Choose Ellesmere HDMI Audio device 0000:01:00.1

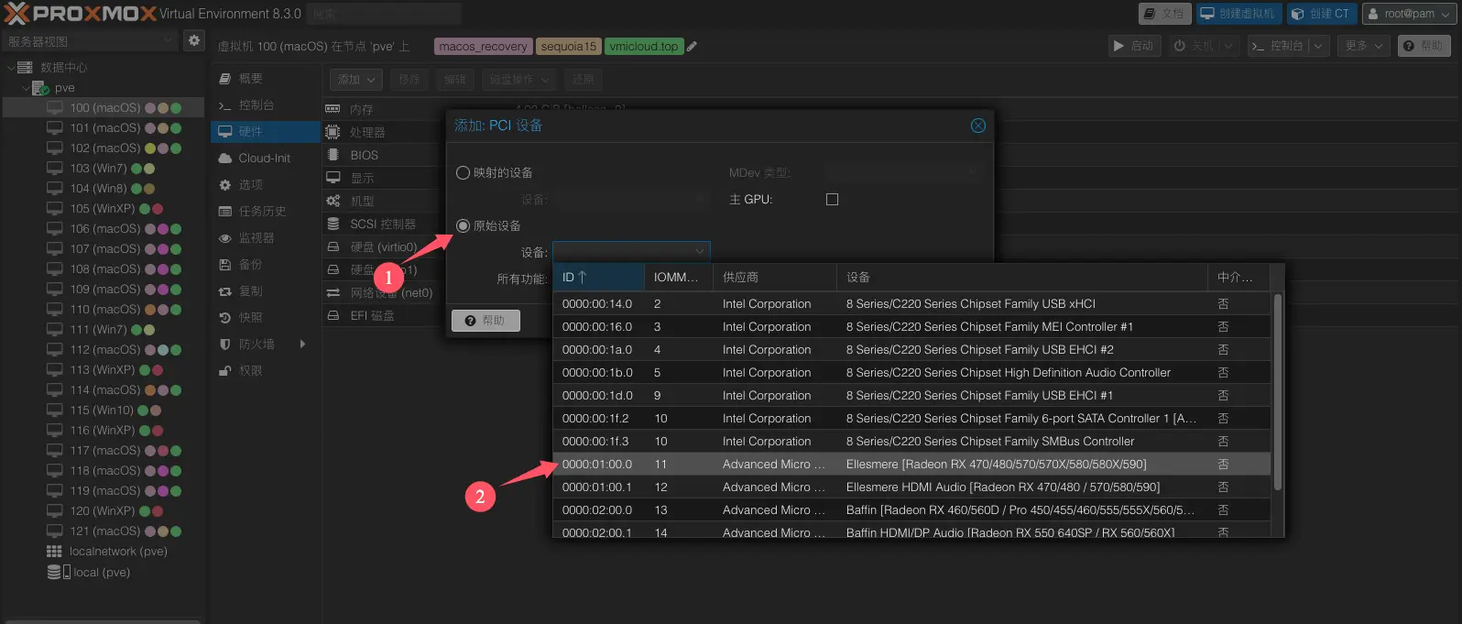click(x=911, y=487)
